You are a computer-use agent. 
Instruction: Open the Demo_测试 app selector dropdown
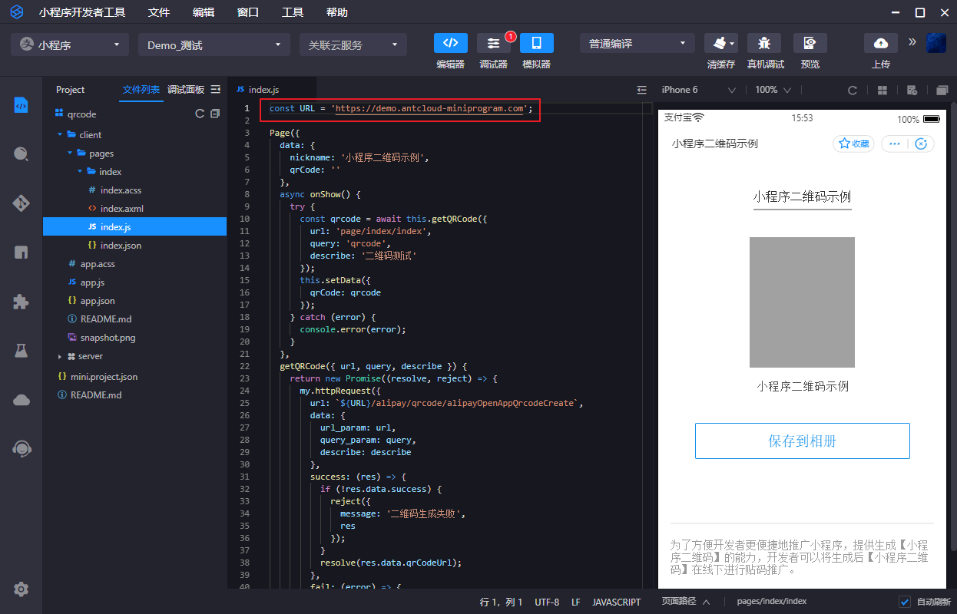pos(214,45)
